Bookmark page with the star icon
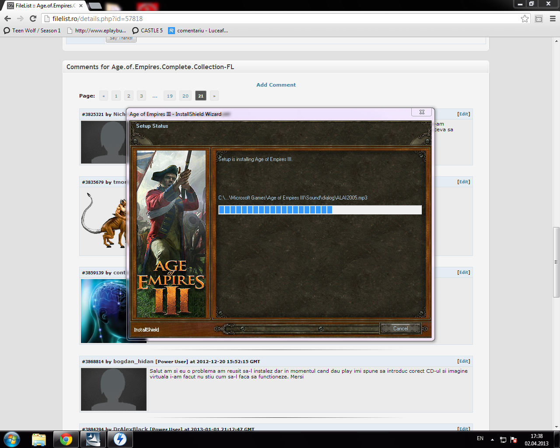 point(525,18)
